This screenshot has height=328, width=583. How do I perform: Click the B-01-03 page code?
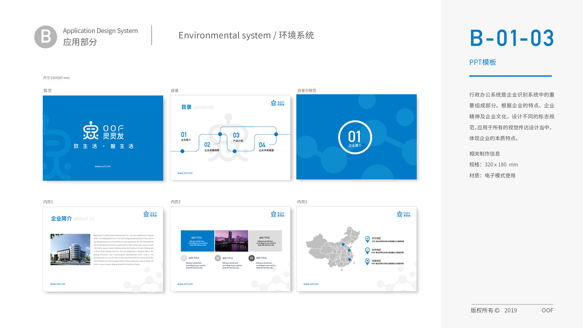512,38
